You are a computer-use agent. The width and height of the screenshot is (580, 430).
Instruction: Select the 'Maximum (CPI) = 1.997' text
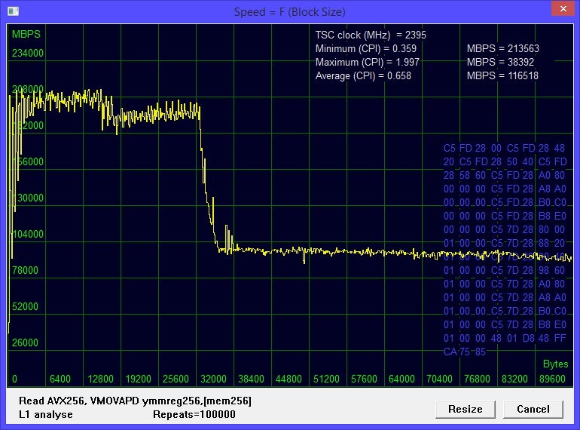tap(368, 62)
